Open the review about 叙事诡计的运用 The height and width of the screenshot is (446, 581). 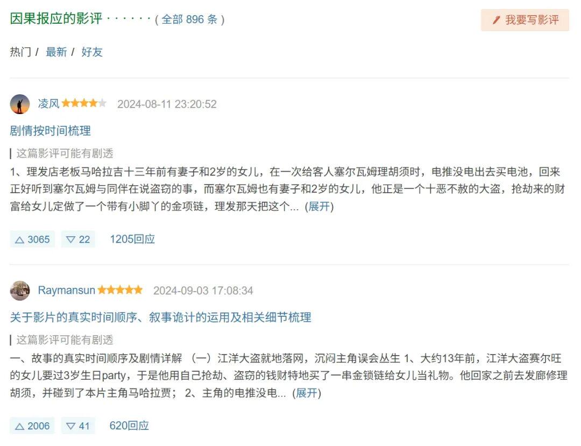coord(160,317)
